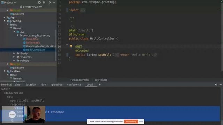The width and height of the screenshot is (223, 125).
Task: Click the presenter webcam thumbnail
Action: coord(35,114)
